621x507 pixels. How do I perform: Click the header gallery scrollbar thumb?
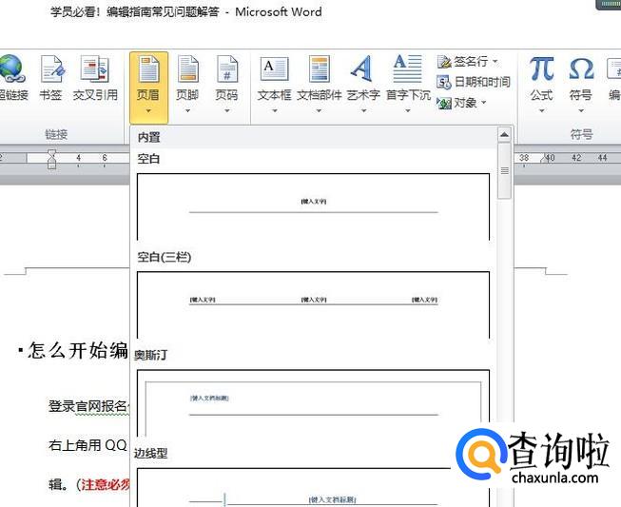pos(505,170)
